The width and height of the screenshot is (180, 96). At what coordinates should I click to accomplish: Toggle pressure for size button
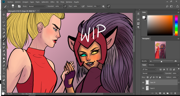coord(108,6)
